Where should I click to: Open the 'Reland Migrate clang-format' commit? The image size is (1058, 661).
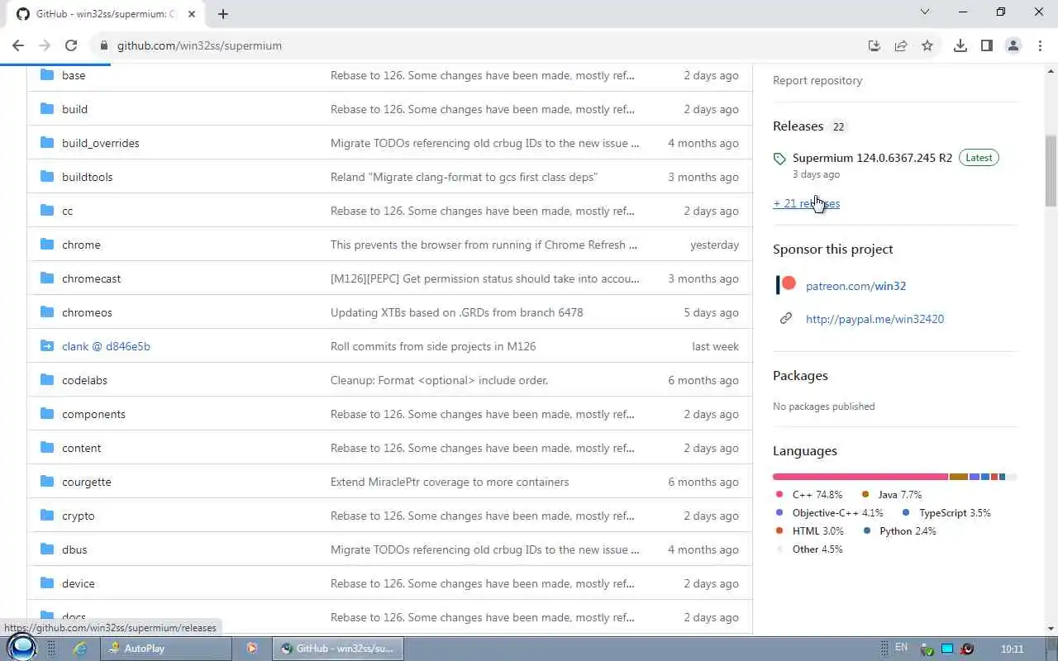click(x=464, y=177)
